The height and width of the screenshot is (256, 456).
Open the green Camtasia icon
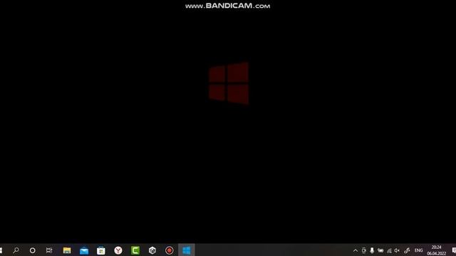(x=135, y=250)
